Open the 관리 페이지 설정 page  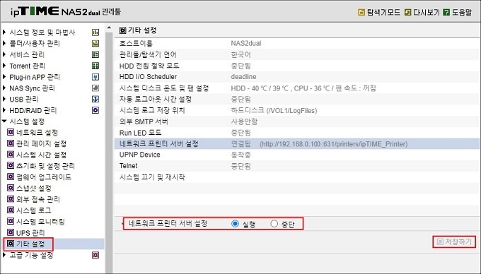[42, 143]
